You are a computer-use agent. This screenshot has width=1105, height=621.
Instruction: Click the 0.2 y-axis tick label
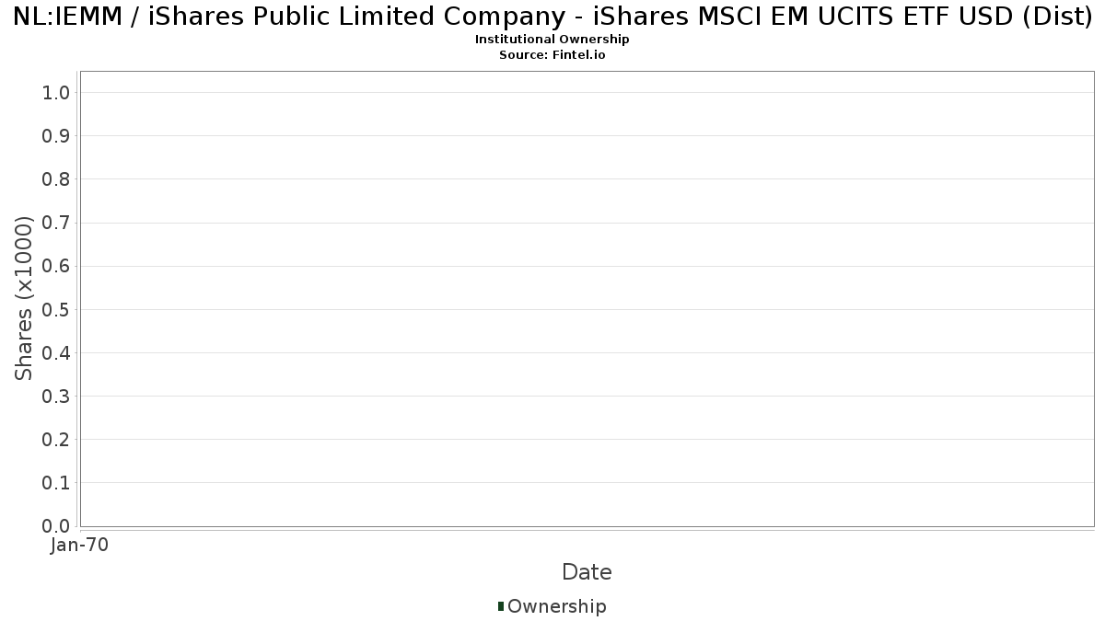56,440
